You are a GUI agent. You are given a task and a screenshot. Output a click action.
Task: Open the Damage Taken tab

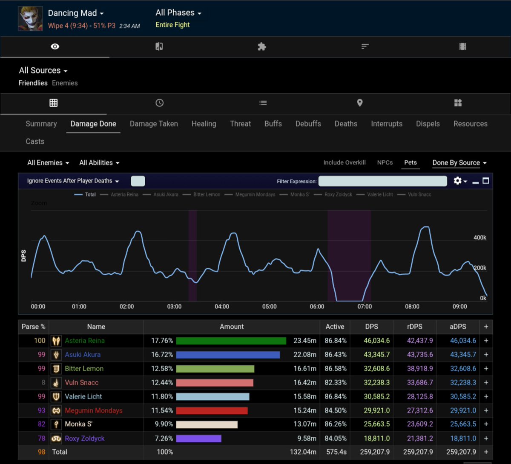(154, 124)
